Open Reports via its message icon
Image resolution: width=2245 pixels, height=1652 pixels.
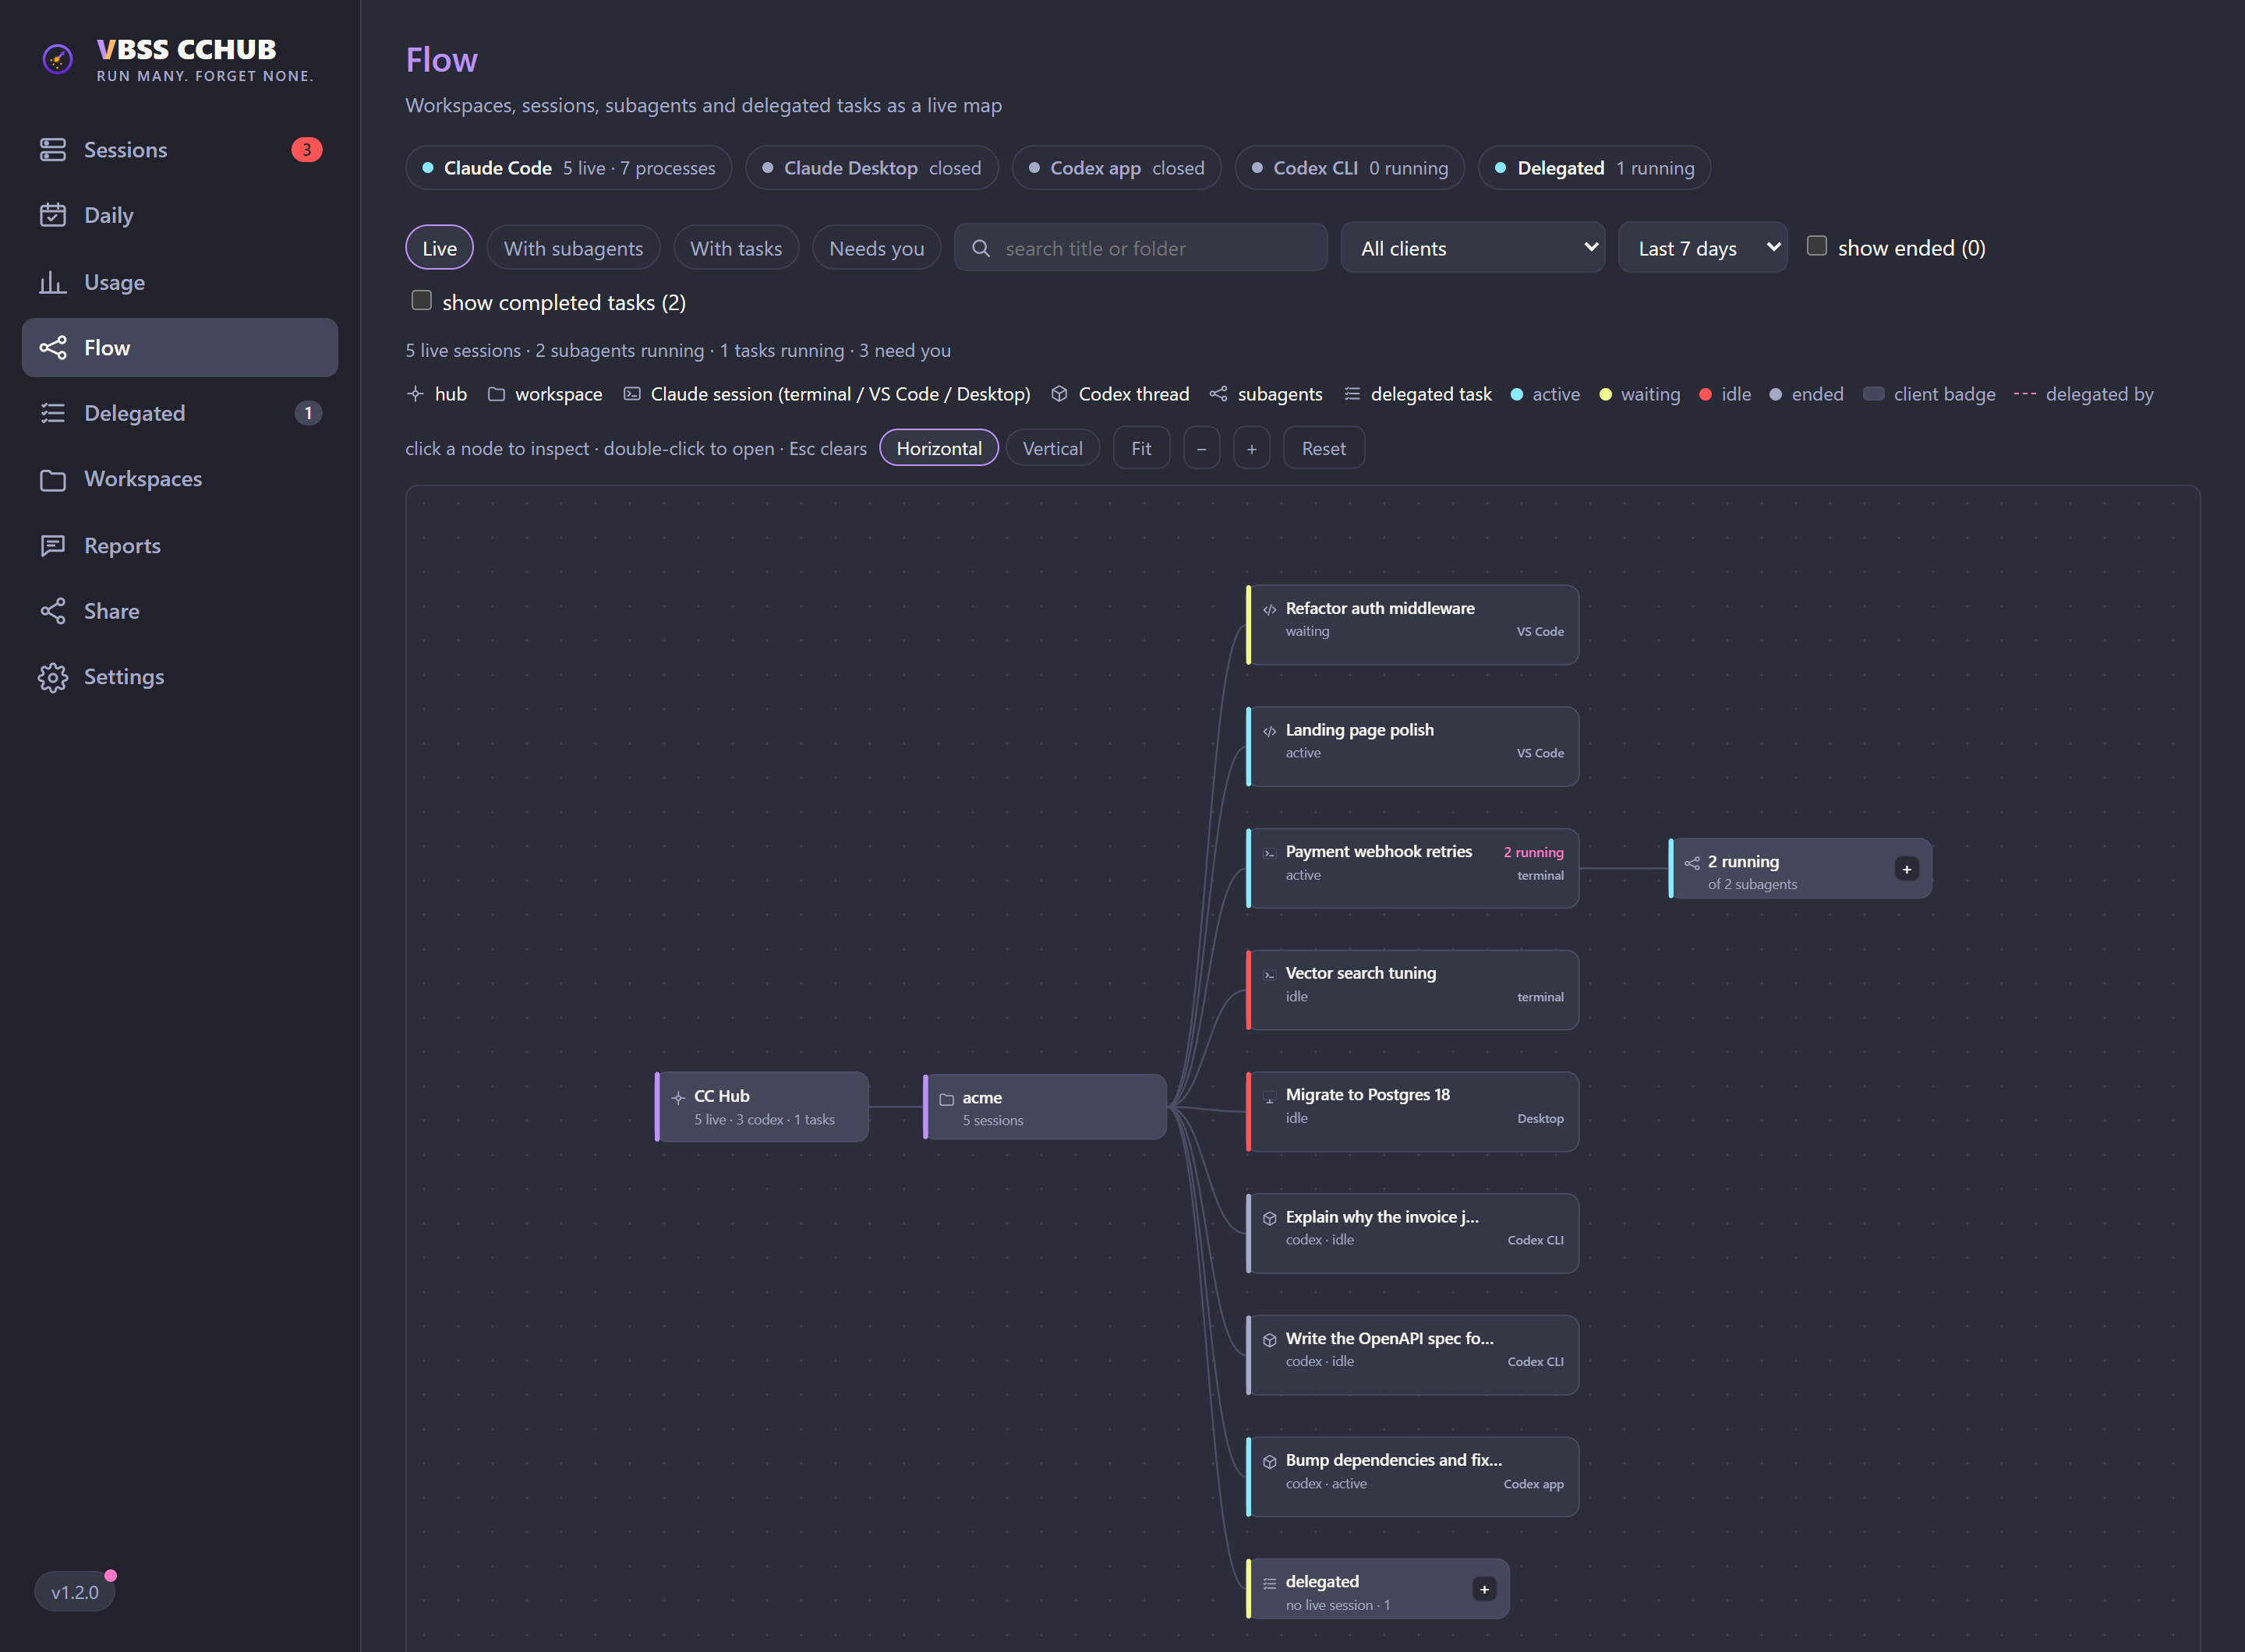52,546
